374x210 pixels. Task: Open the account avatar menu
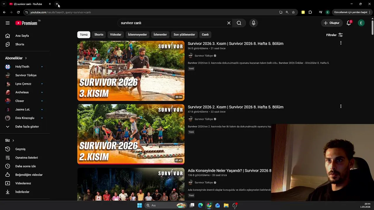[x=361, y=23]
